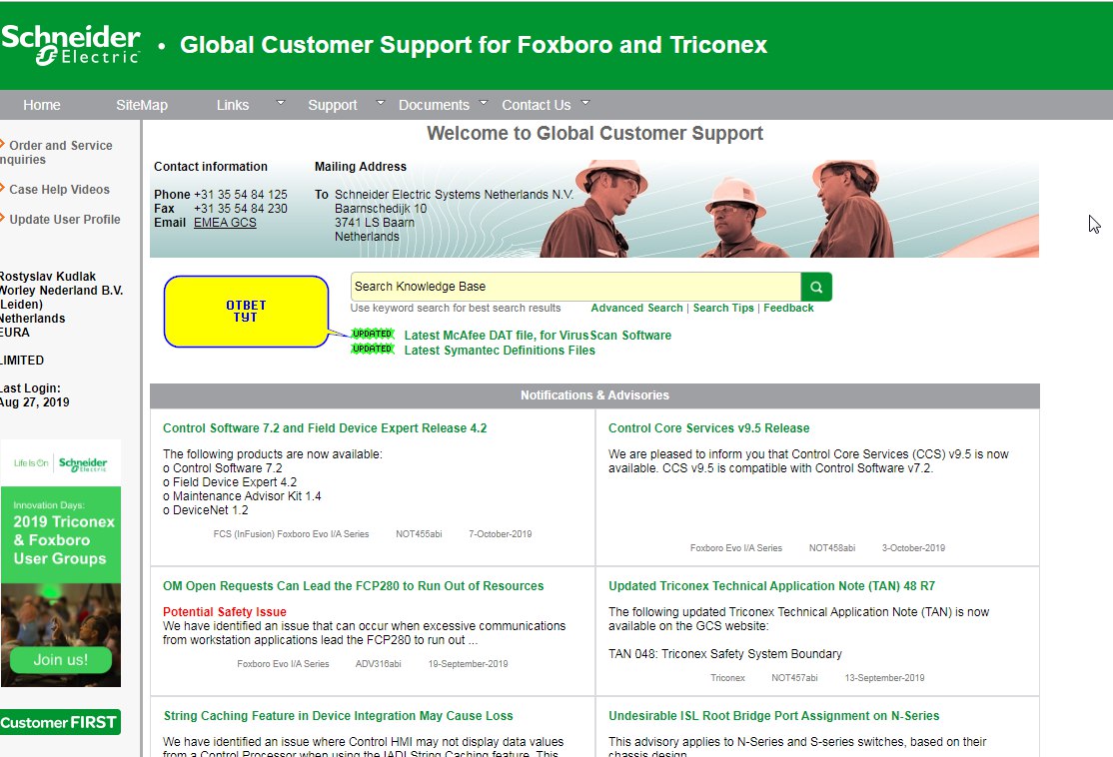
Task: Click Welcome to Global Customer Support heading
Action: (594, 134)
